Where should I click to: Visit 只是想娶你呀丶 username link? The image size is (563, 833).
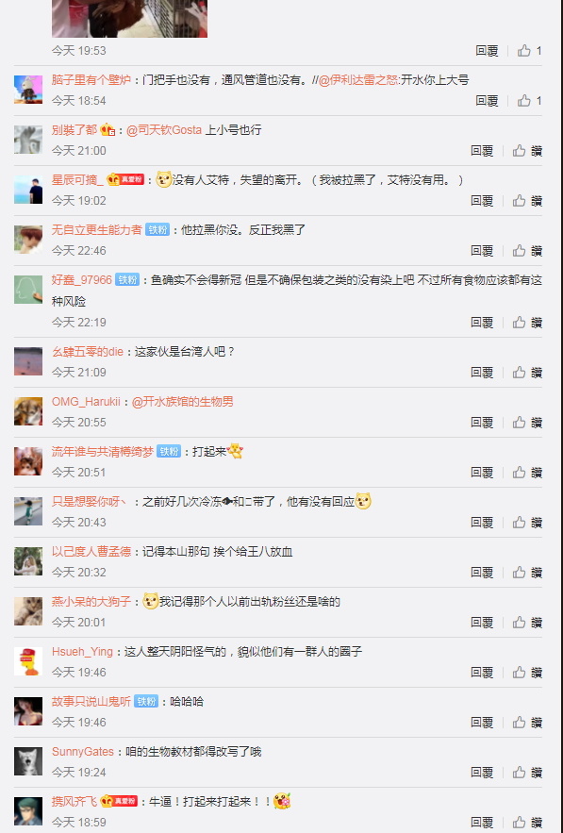pyautogui.click(x=89, y=502)
